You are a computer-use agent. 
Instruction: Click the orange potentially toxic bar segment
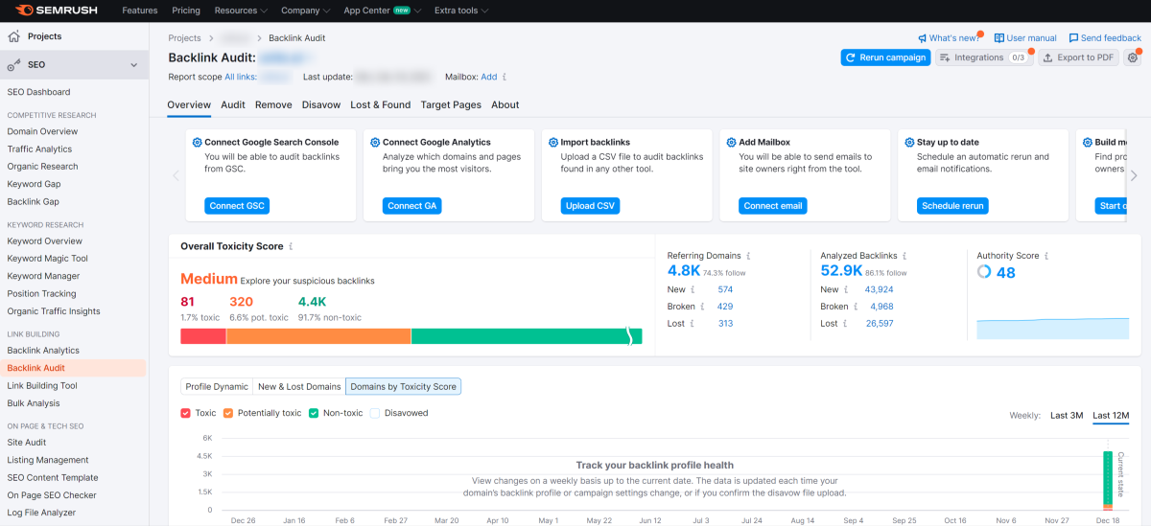pyautogui.click(x=318, y=336)
